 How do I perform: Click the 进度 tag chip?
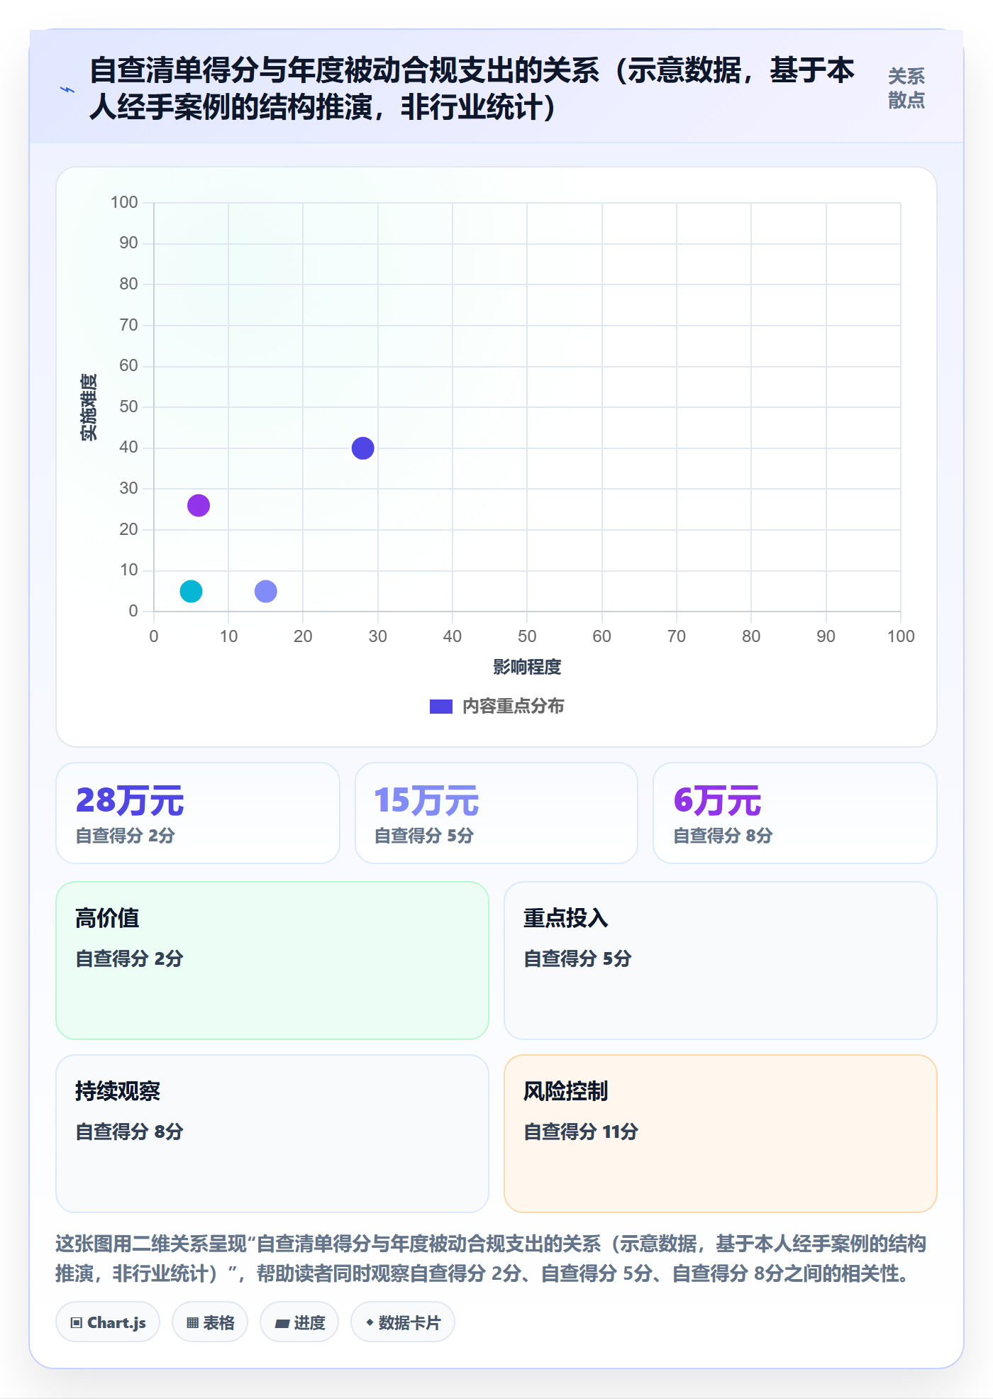tap(299, 1322)
